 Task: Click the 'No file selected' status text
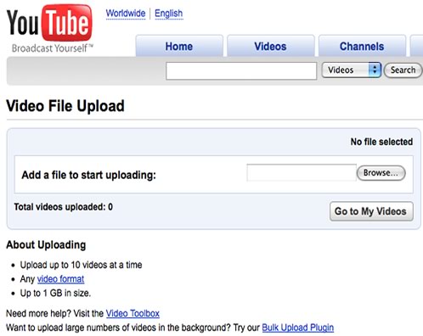[381, 142]
